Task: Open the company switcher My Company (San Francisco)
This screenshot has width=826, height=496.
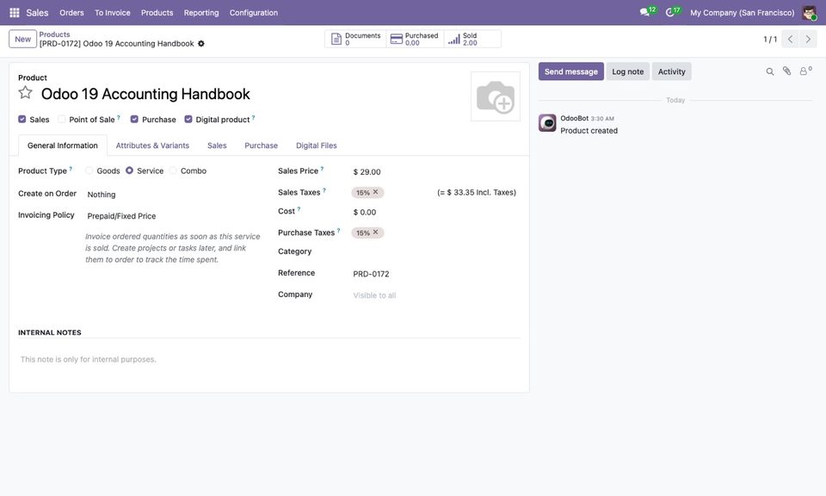Action: (x=743, y=13)
